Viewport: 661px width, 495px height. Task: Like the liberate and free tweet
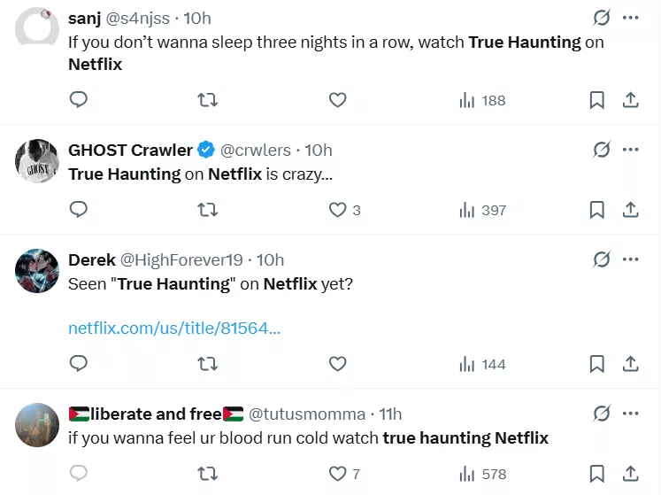point(337,473)
